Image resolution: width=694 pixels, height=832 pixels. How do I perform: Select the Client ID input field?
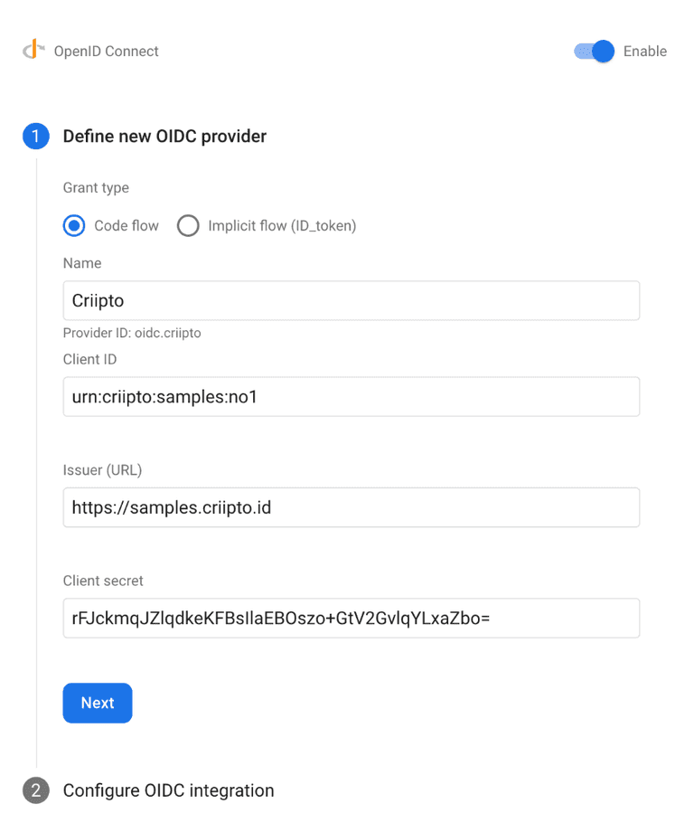coord(351,396)
